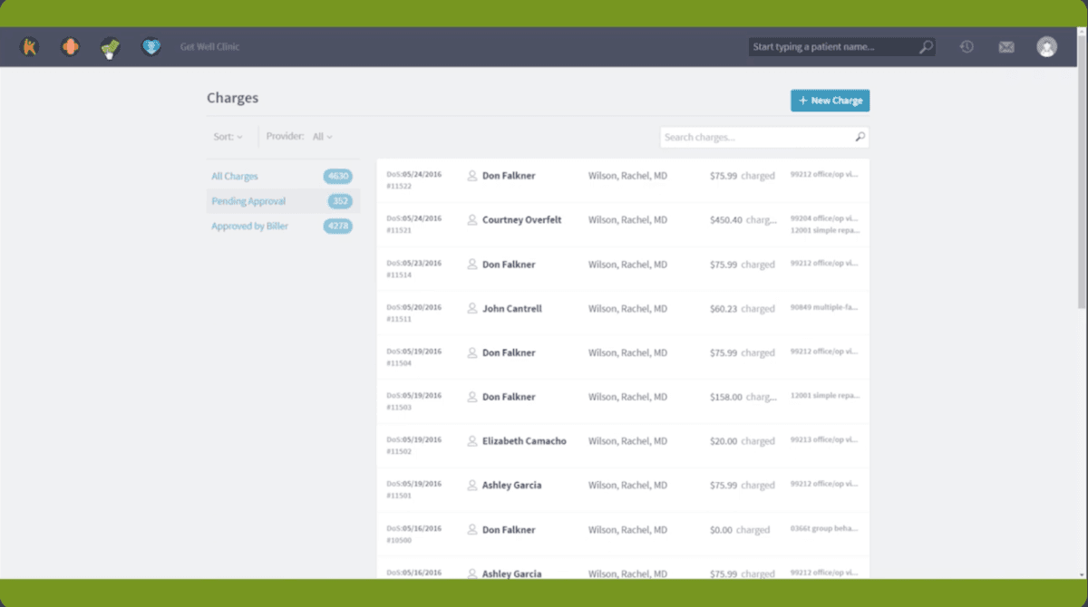Image resolution: width=1088 pixels, height=607 pixels.
Task: Click the 0366t group beha... procedure code
Action: (824, 528)
